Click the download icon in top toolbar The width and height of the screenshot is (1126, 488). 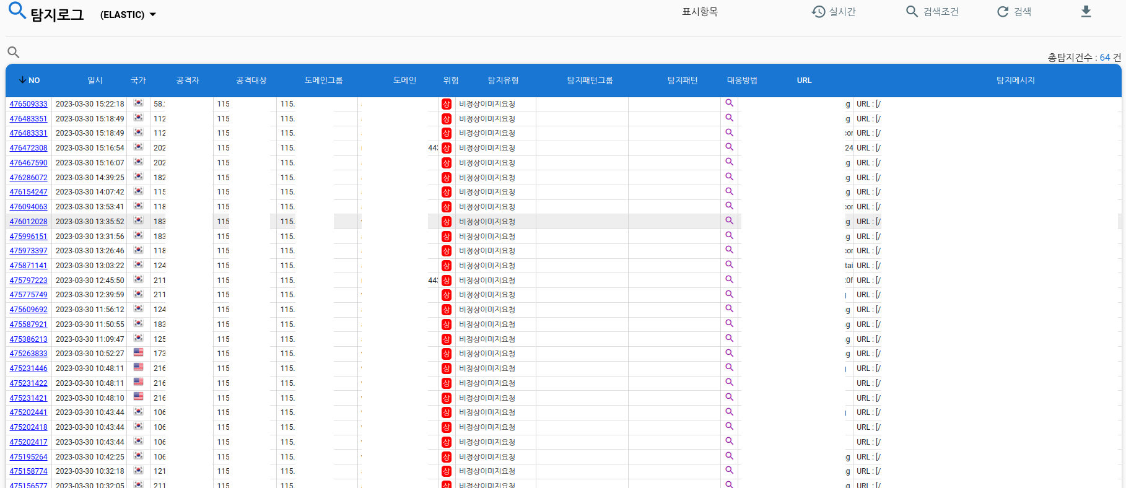[1086, 12]
